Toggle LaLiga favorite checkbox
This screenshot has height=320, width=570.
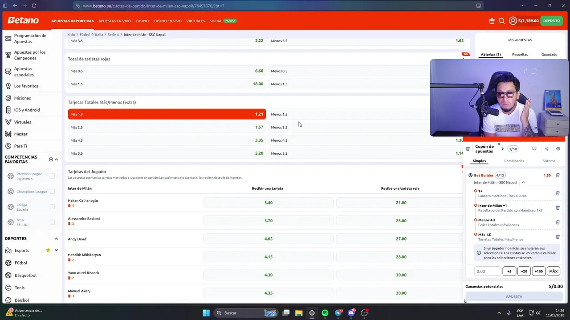tap(52, 207)
